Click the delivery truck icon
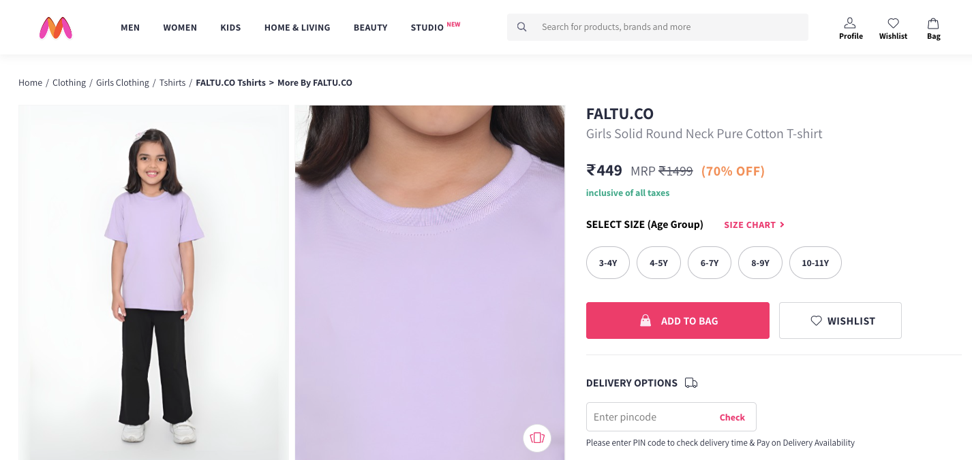 pyautogui.click(x=691, y=383)
